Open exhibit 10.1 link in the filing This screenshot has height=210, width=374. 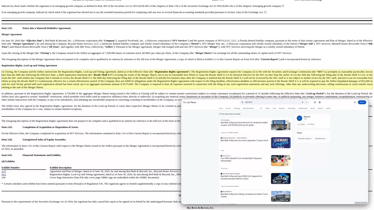coord(4,174)
